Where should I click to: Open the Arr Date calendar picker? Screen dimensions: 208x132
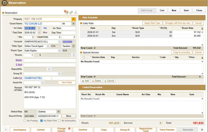pyautogui.click(x=39, y=28)
